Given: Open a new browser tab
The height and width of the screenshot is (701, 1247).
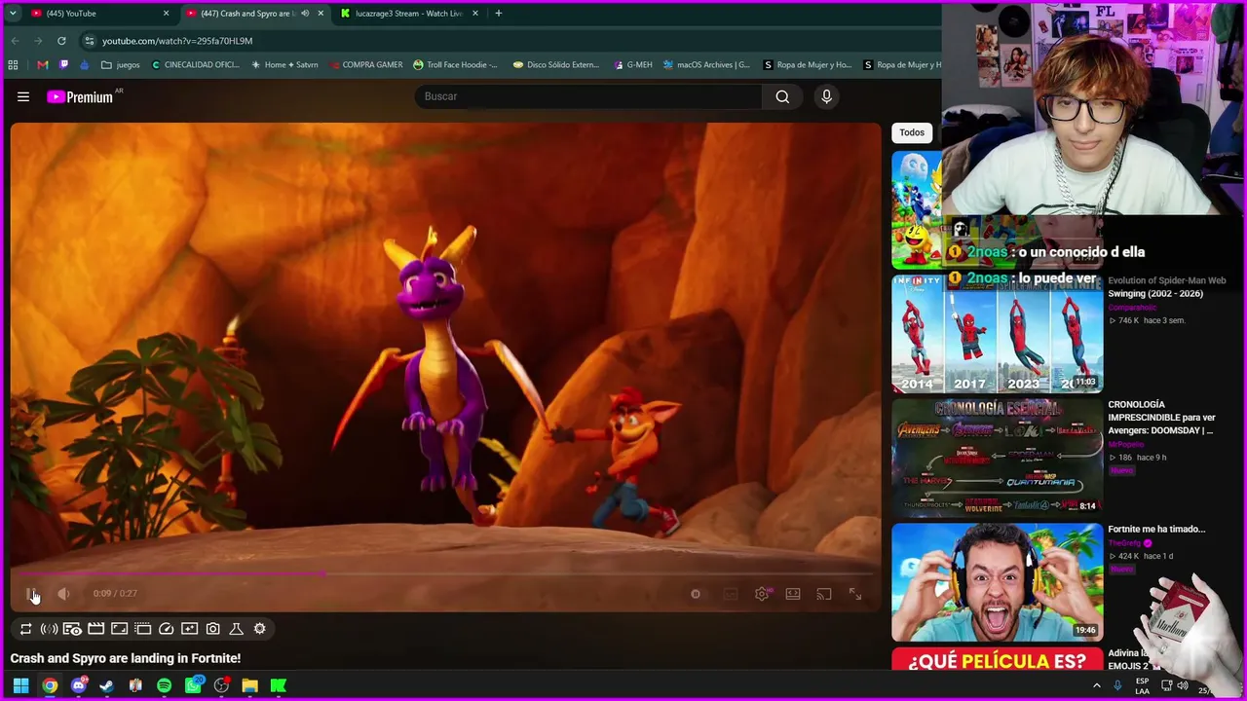Looking at the screenshot, I should coord(498,14).
